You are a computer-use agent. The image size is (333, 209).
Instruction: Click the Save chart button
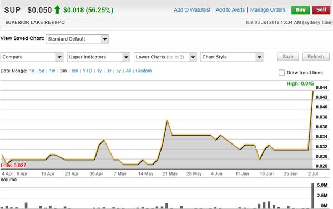287,57
